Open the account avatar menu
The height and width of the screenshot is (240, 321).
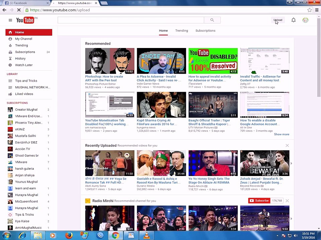(305, 20)
